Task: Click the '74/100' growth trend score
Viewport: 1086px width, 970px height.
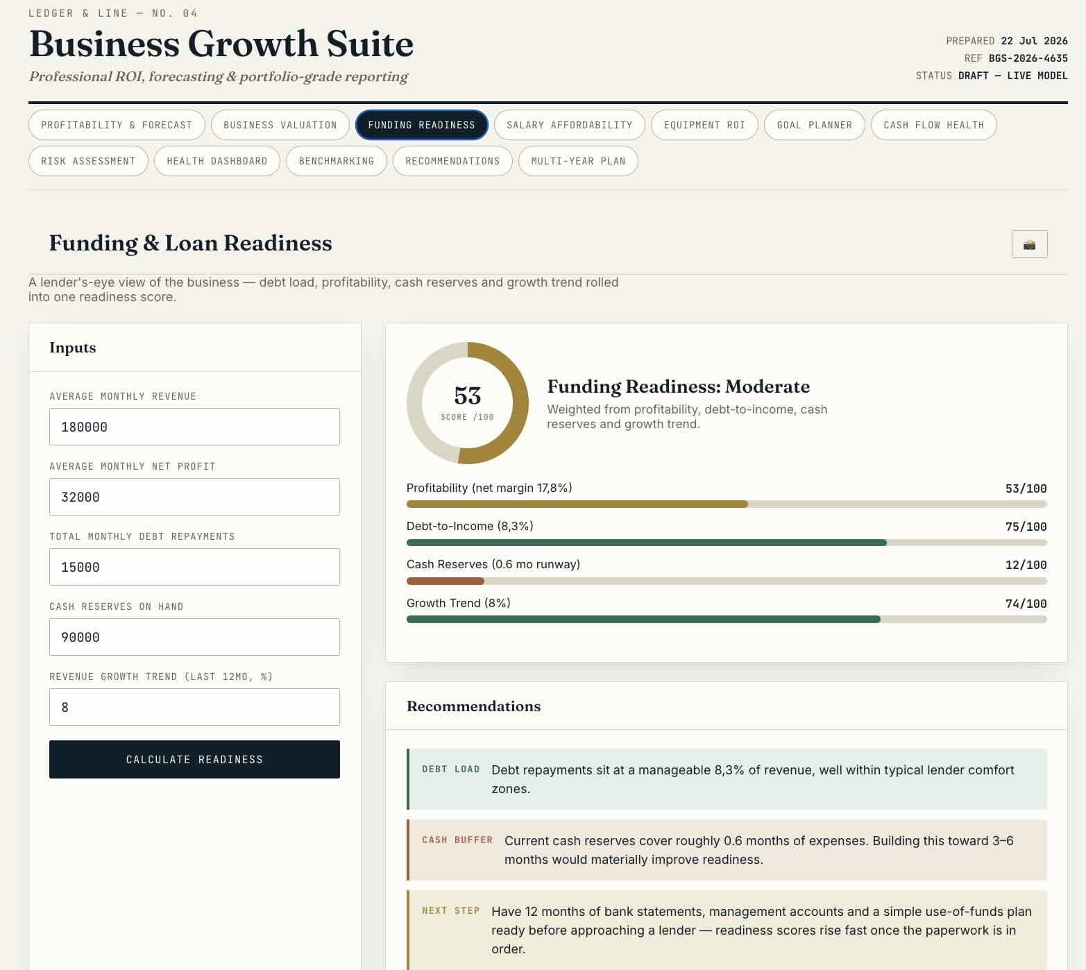Action: coord(1026,604)
